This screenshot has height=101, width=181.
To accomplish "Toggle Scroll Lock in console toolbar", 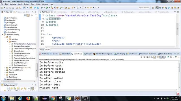I will [155, 57].
